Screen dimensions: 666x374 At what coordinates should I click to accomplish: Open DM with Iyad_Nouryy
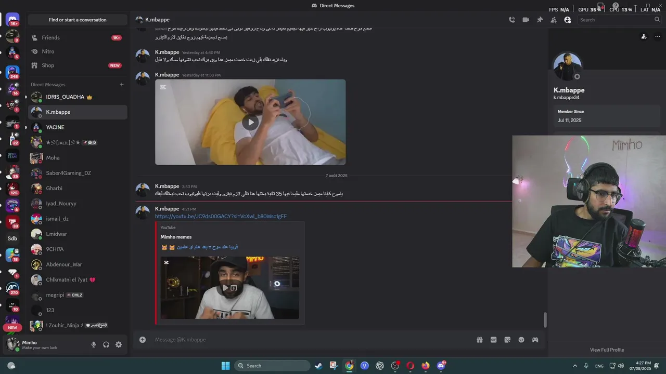pos(78,204)
